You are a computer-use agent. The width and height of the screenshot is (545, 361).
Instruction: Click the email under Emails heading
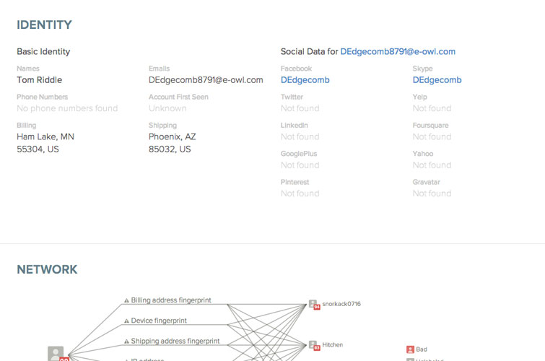tap(206, 80)
